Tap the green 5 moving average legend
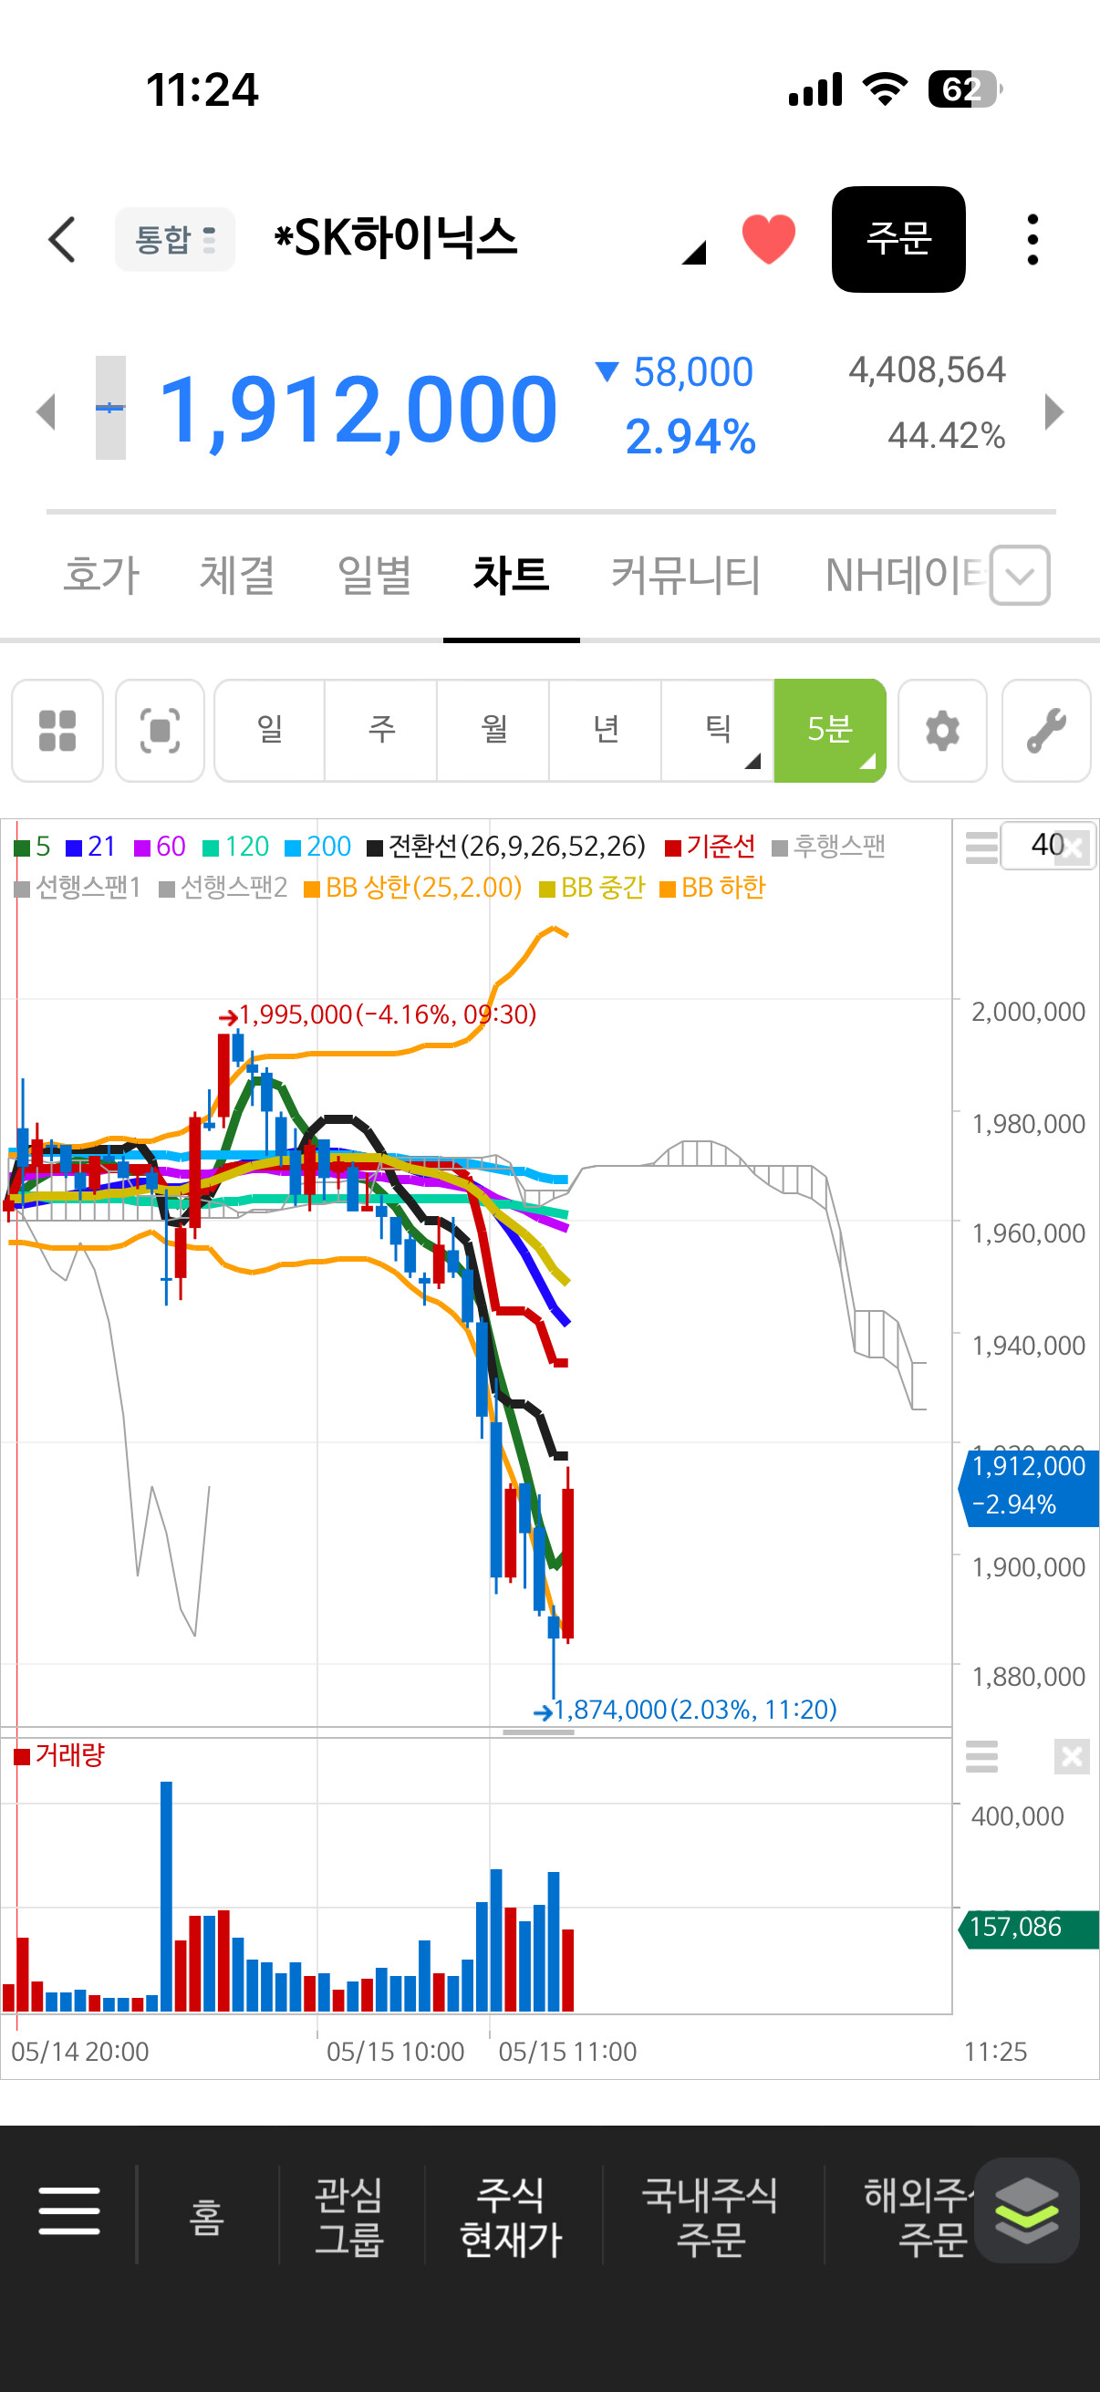Screen dimensions: 1100x2392 click(33, 846)
